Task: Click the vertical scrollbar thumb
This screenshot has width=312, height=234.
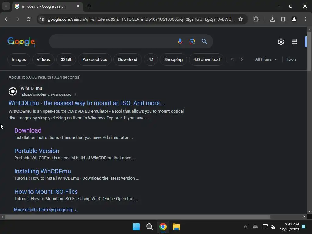Action: tap(309, 51)
